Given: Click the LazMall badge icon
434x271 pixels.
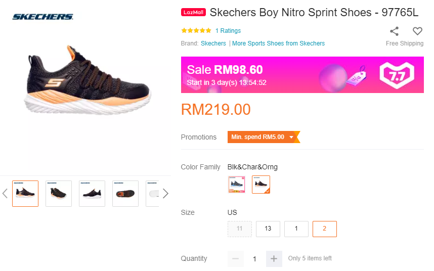Looking at the screenshot, I should coord(193,12).
